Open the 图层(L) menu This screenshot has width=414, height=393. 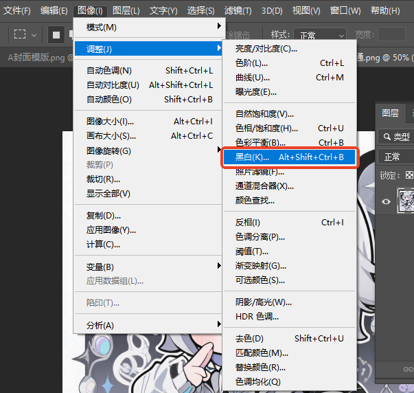pyautogui.click(x=126, y=10)
